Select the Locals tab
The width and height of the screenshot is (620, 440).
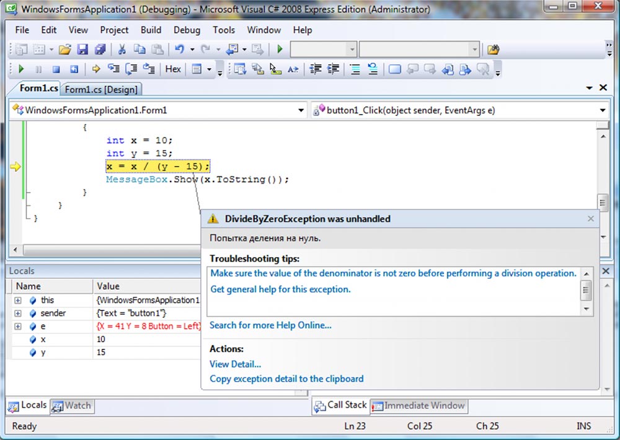tap(28, 405)
